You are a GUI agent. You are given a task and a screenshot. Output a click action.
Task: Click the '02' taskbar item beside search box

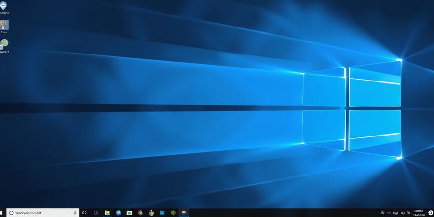(x=84, y=213)
